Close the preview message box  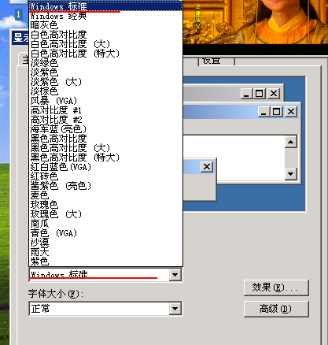click(x=207, y=167)
